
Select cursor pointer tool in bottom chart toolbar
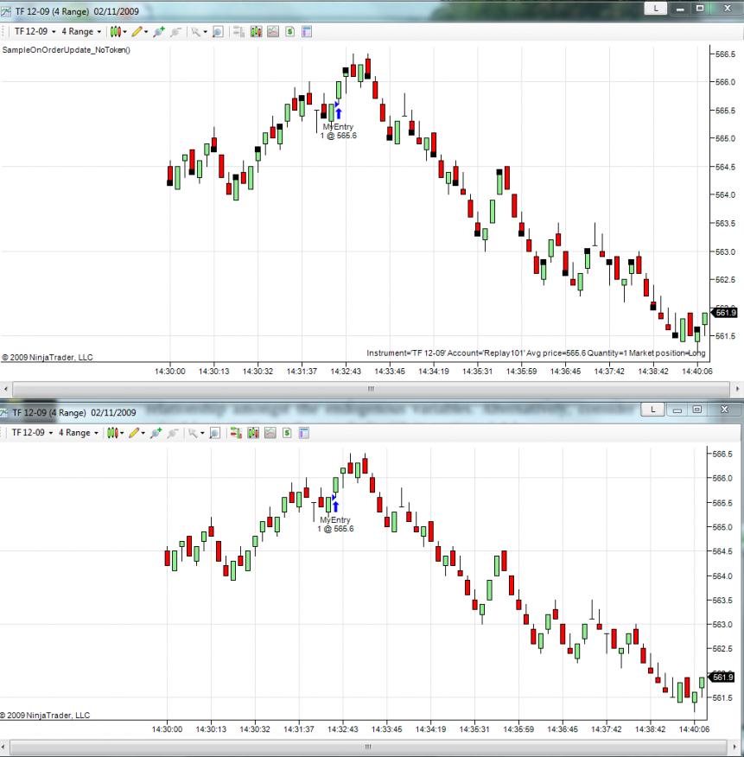pyautogui.click(x=193, y=433)
